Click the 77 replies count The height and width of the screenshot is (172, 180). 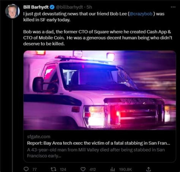coord(34,169)
